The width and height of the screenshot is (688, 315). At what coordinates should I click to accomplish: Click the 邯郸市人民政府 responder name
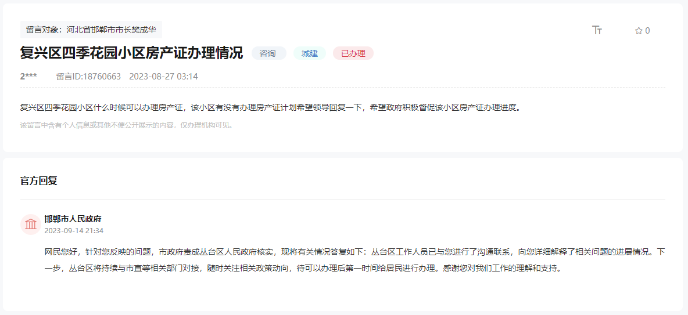[x=73, y=219]
